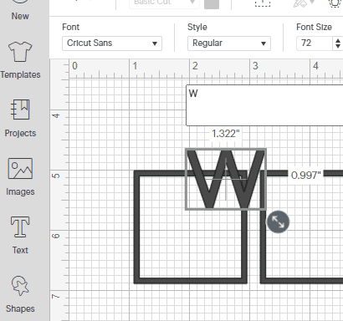Click the 0.997" height label
The width and height of the screenshot is (343, 321).
pyautogui.click(x=305, y=176)
